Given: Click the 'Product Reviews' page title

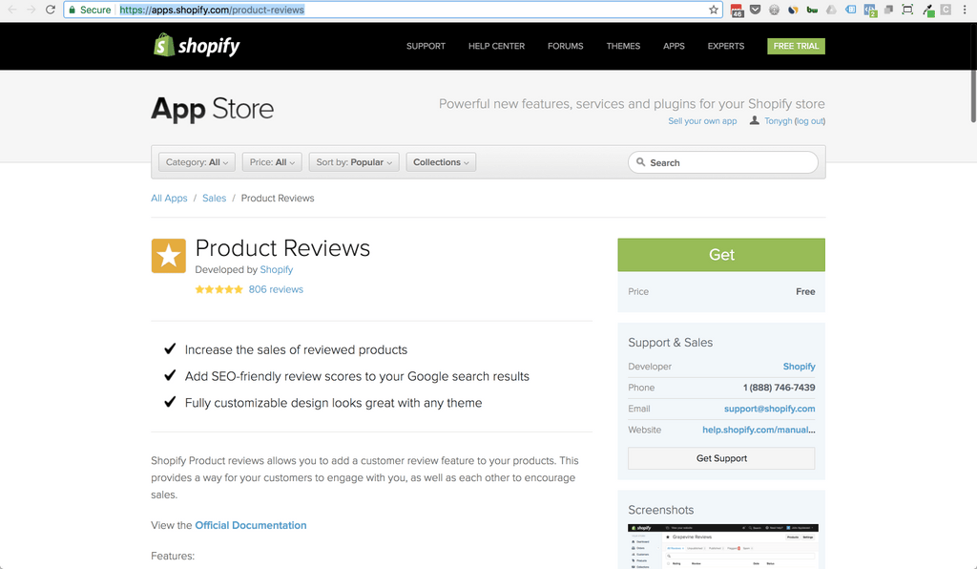Looking at the screenshot, I should (282, 248).
